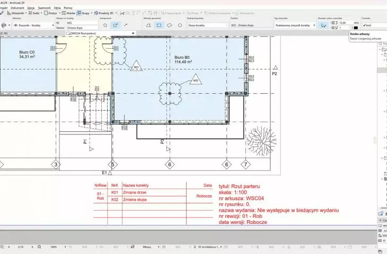Expand the Siatki dropdown arrow

[x=41, y=13]
